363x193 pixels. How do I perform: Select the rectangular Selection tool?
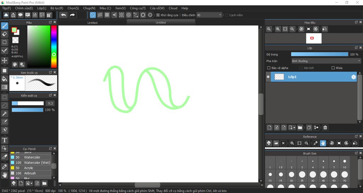[4, 97]
